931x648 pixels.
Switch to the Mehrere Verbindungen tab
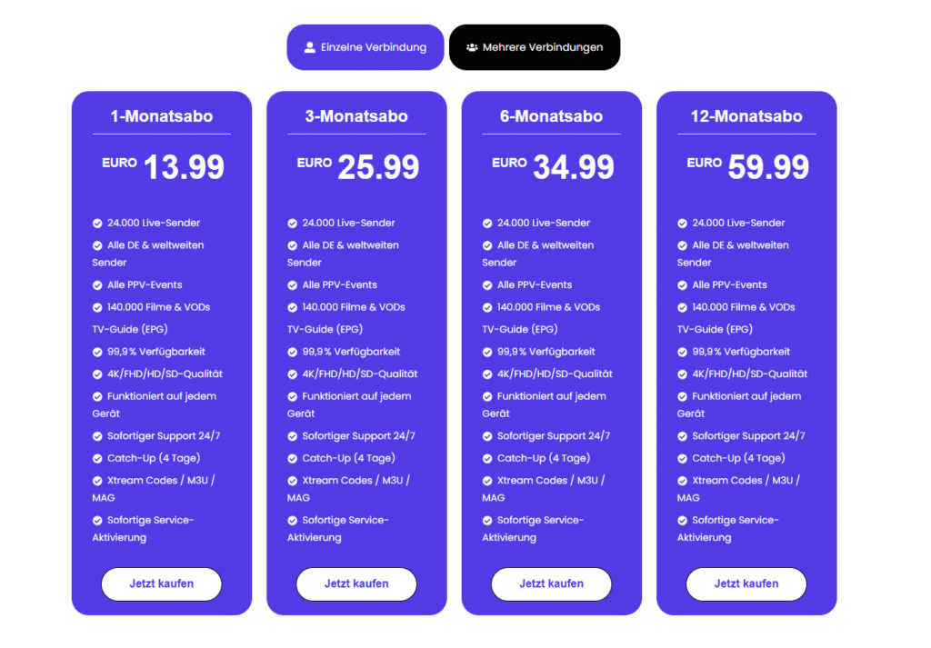tap(535, 47)
